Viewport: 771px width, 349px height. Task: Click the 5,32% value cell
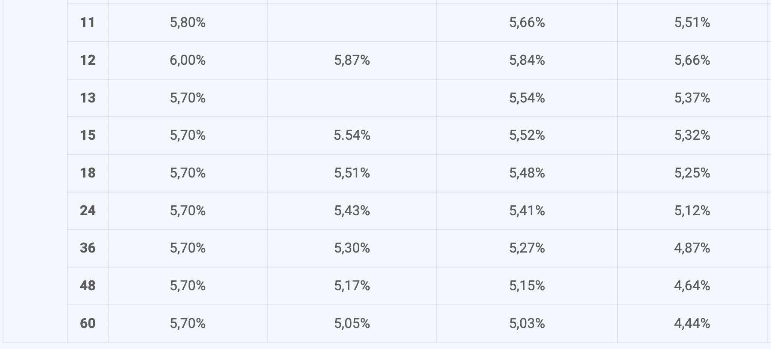(x=692, y=135)
